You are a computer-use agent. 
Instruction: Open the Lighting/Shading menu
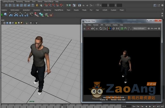tap(8, 1)
